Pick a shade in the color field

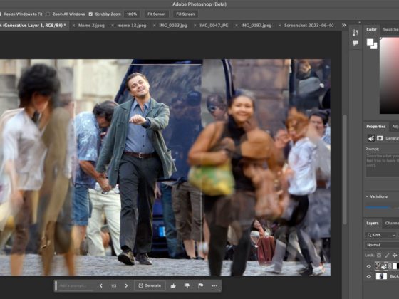(x=390, y=75)
